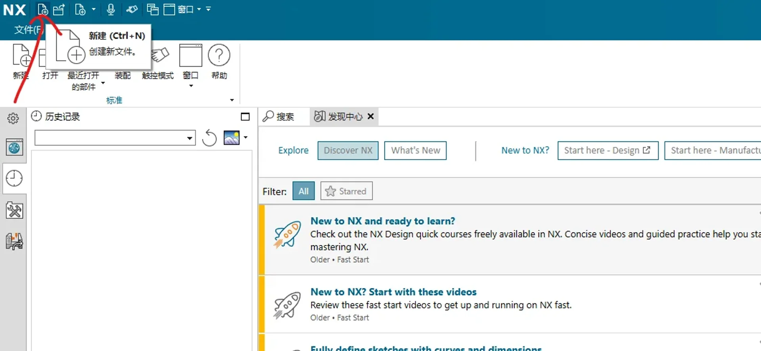The height and width of the screenshot is (351, 761).
Task: Click the What's New button
Action: (415, 151)
